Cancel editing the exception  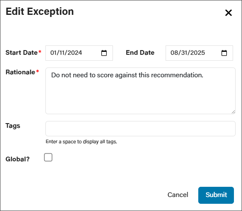[x=178, y=195]
